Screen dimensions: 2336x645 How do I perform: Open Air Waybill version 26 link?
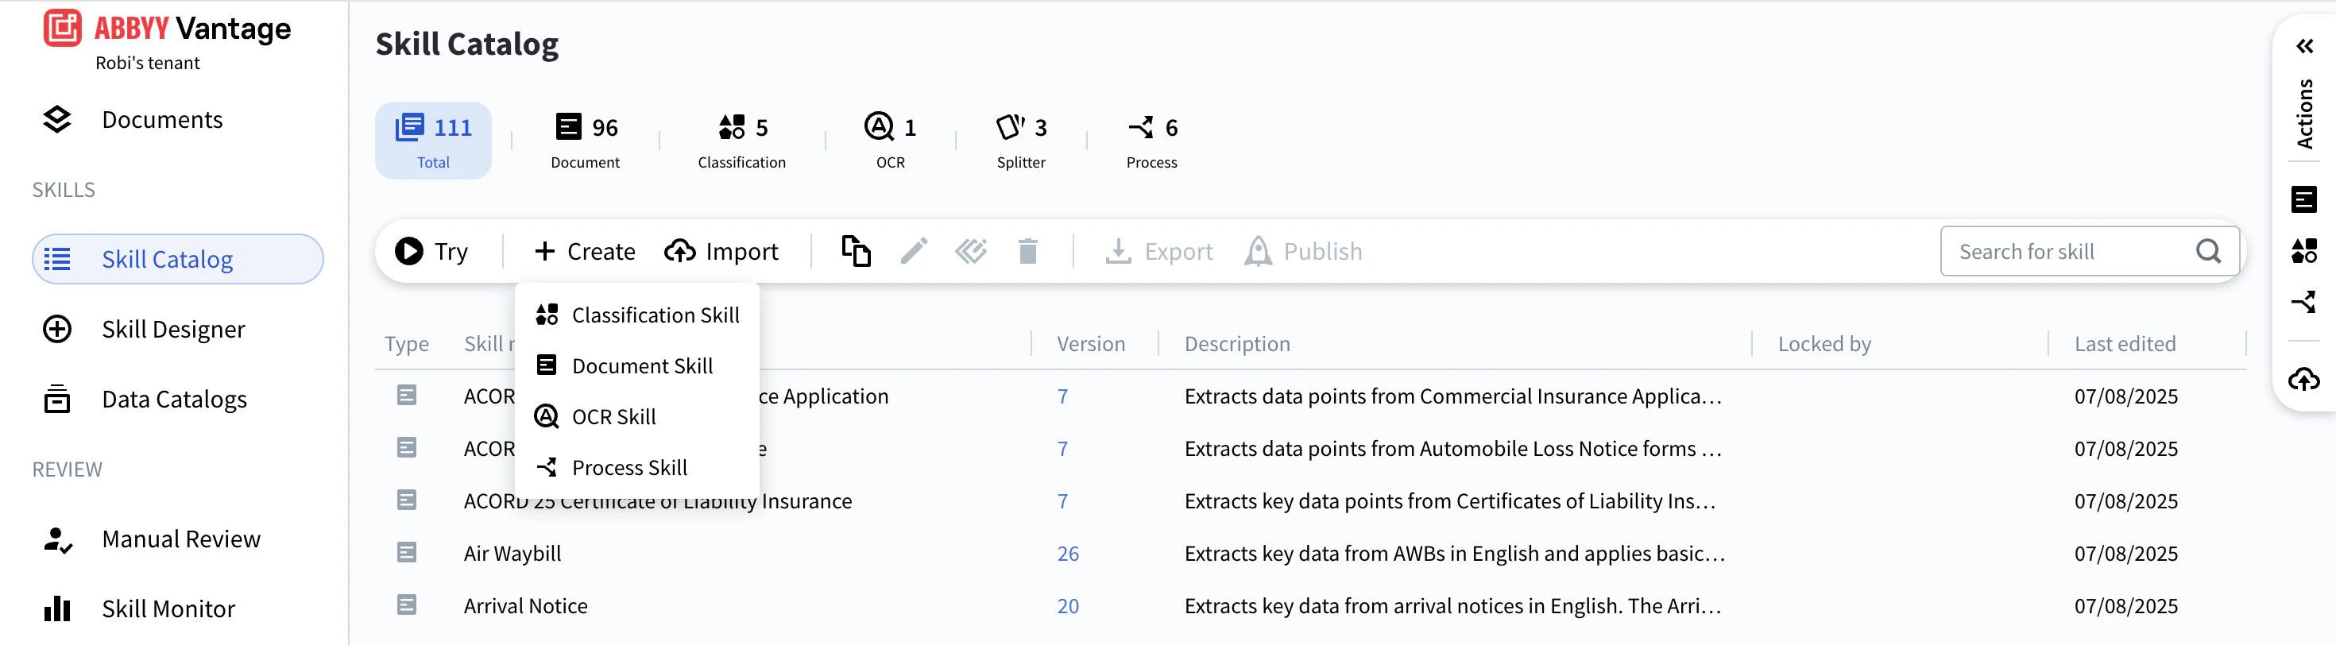pyautogui.click(x=1067, y=554)
